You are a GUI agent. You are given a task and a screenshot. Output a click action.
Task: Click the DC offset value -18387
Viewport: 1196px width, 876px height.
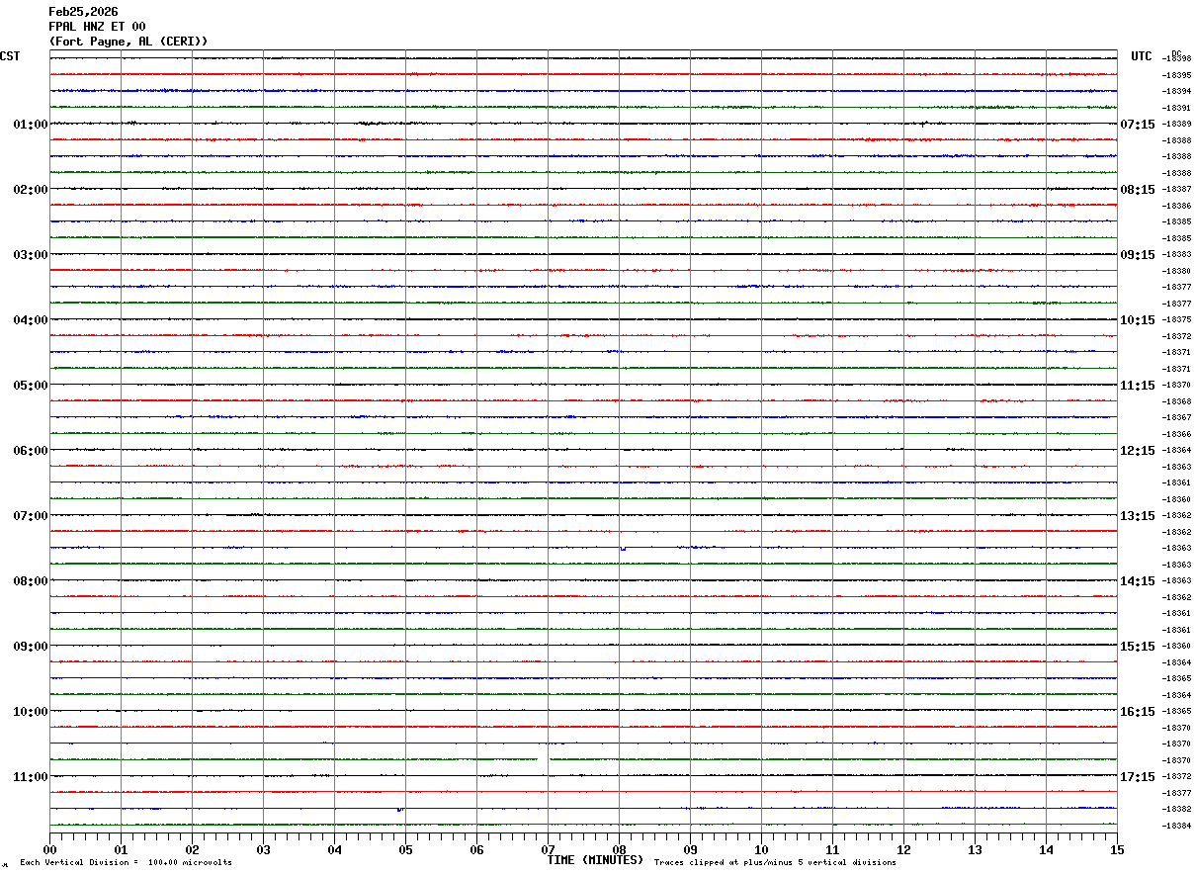[x=1177, y=189]
